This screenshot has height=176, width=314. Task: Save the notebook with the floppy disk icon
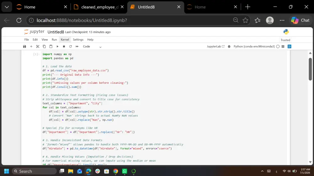pos(24,47)
